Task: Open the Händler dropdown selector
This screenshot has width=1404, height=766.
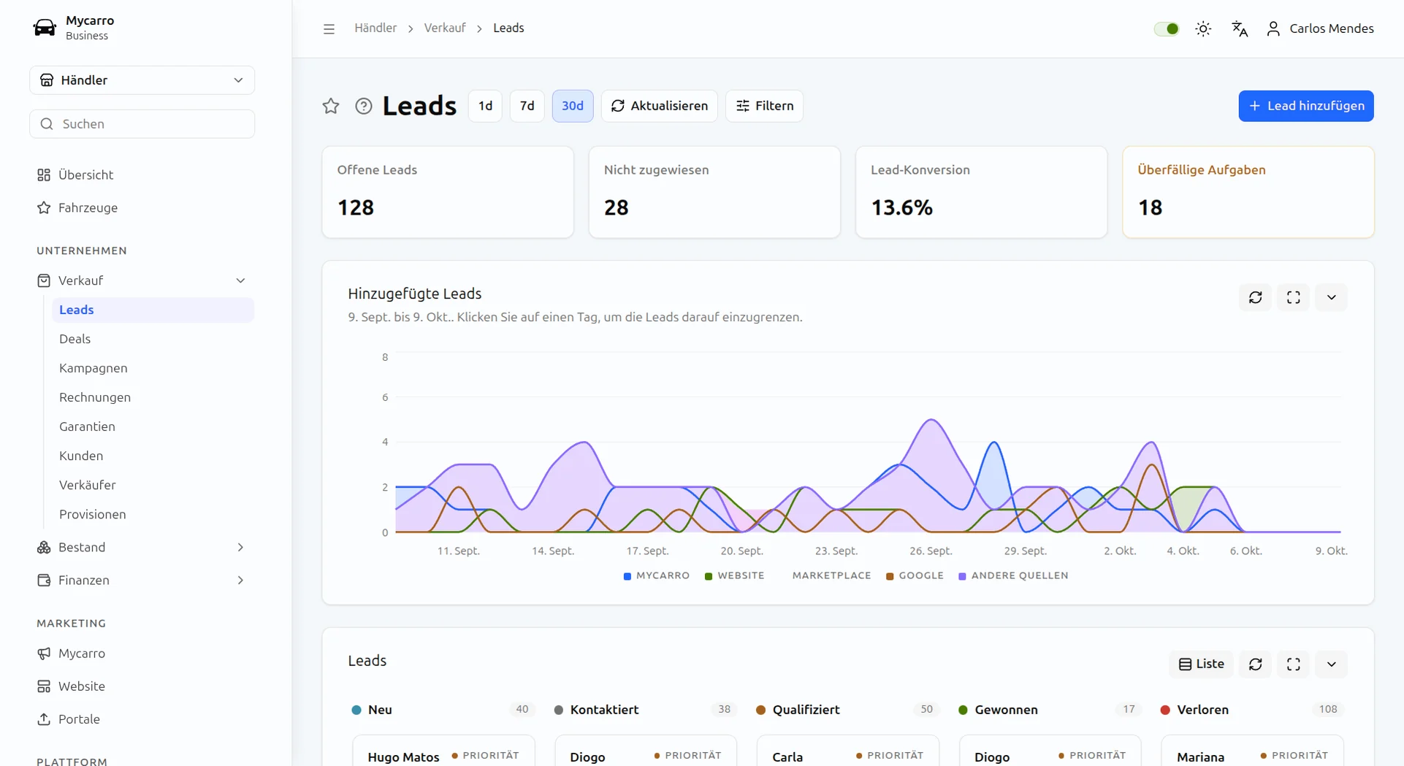Action: coord(142,80)
